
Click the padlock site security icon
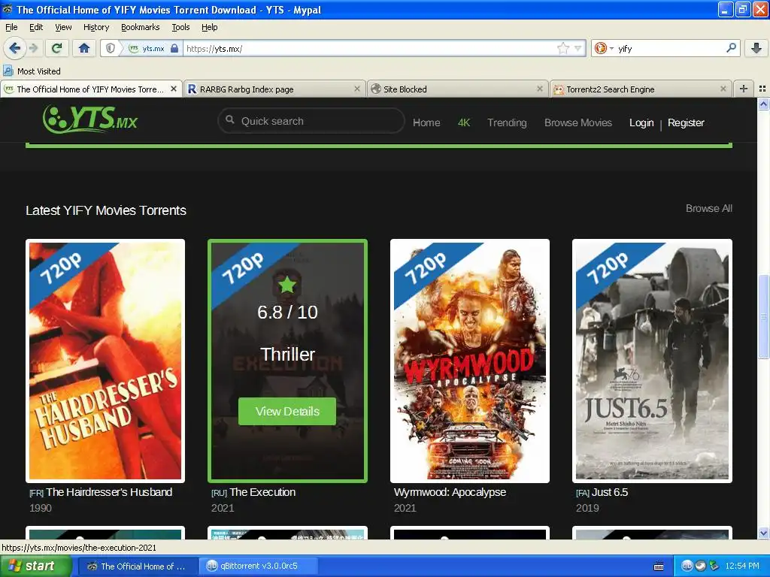174,48
